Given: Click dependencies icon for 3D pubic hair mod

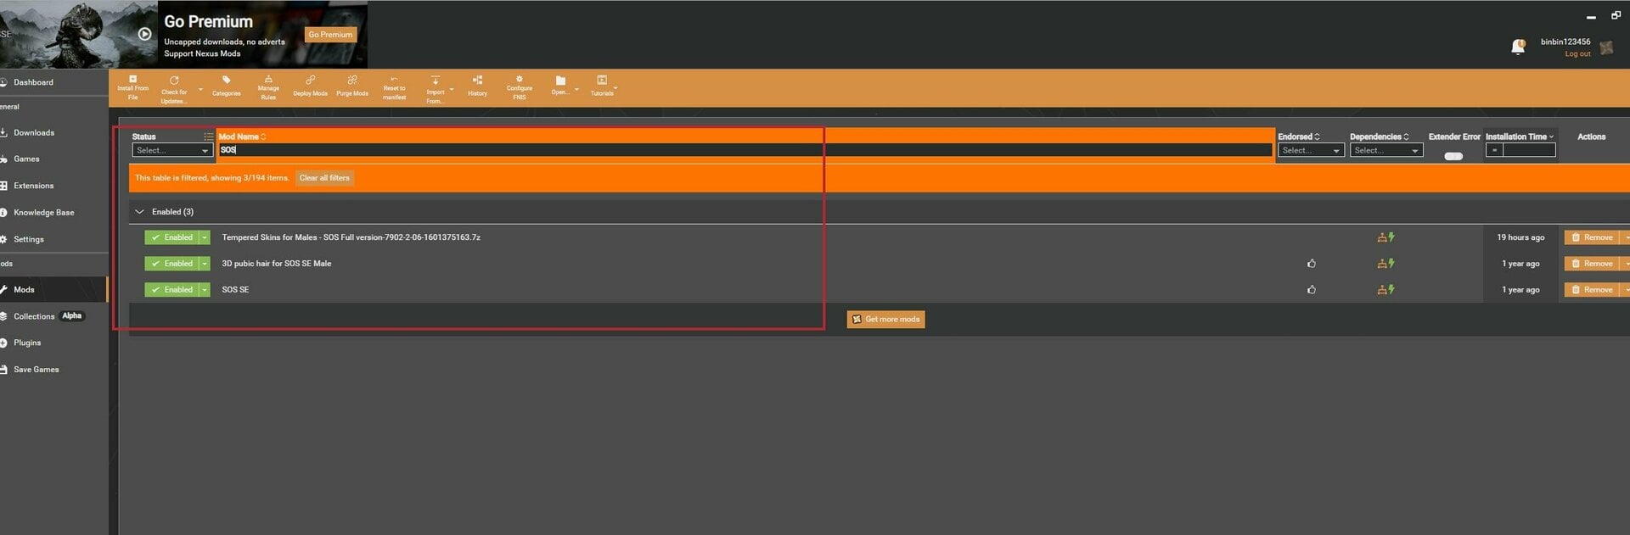Looking at the screenshot, I should click(x=1385, y=264).
